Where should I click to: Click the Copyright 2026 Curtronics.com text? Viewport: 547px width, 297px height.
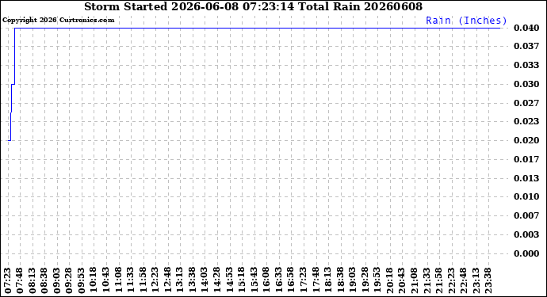(58, 21)
